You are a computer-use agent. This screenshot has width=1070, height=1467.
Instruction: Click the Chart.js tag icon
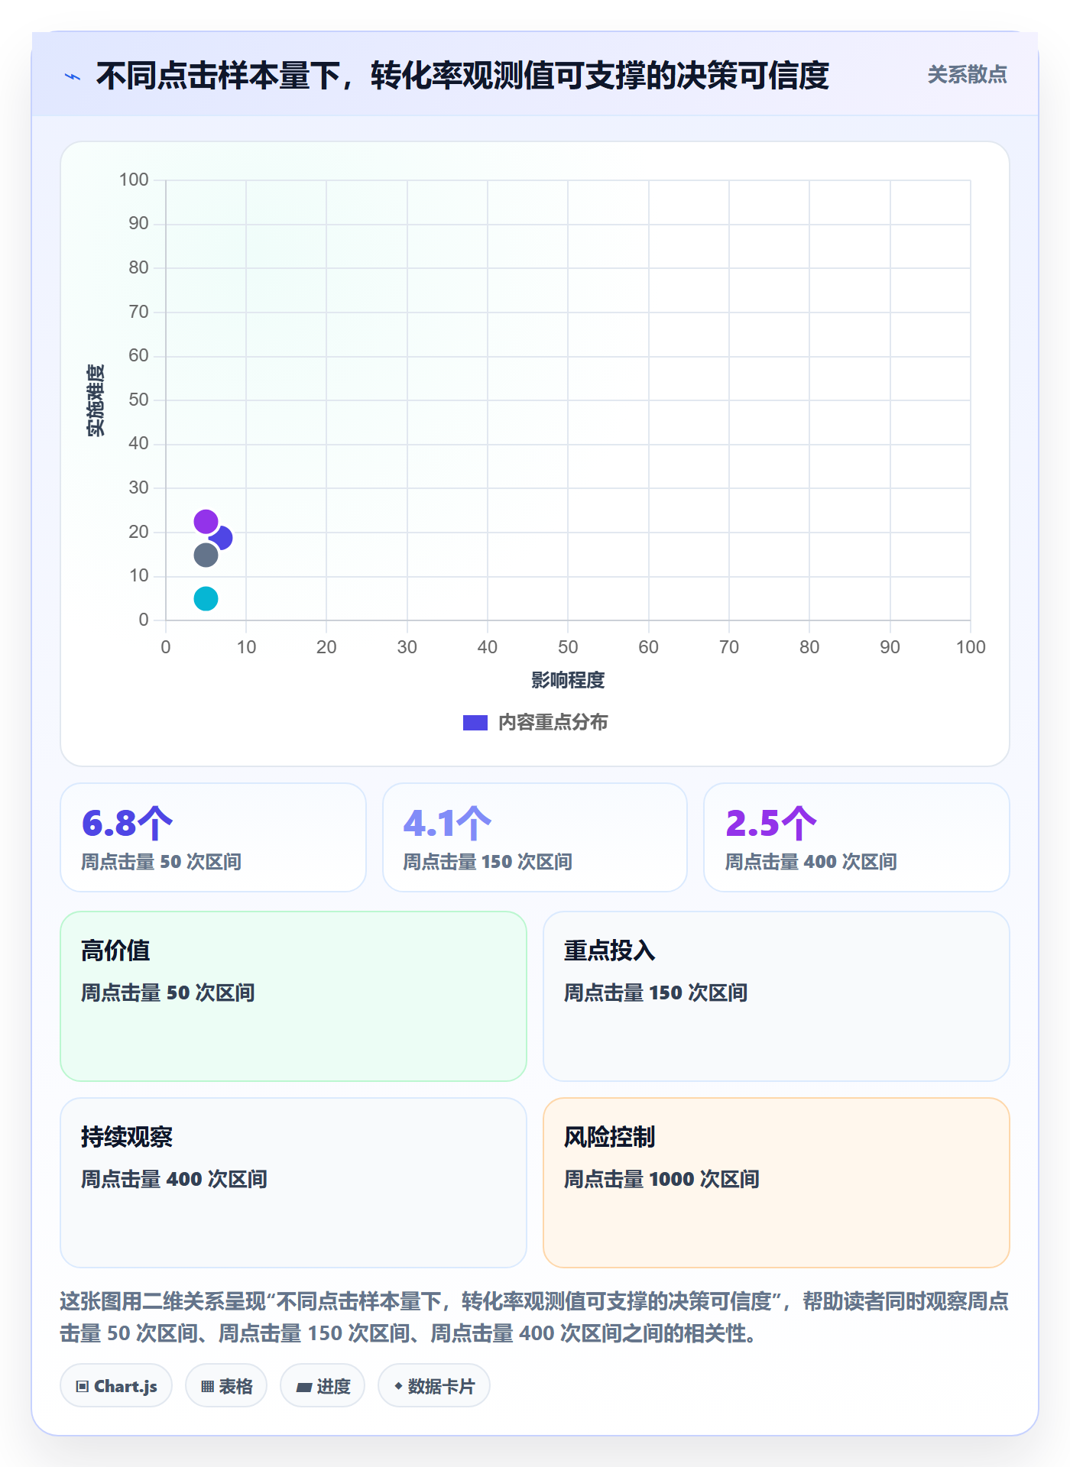[83, 1386]
